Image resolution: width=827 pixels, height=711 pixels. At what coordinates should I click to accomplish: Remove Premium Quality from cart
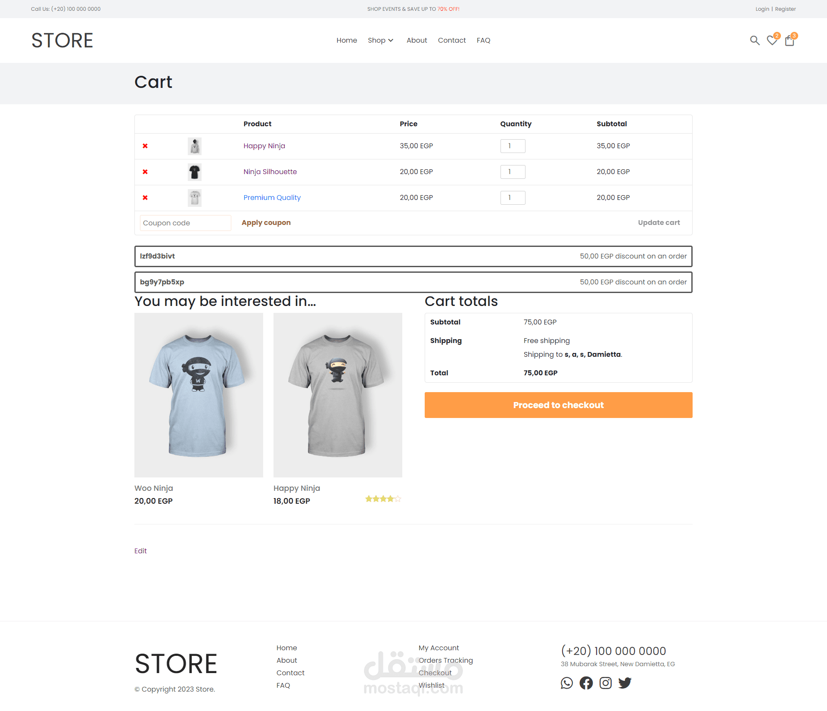(145, 198)
